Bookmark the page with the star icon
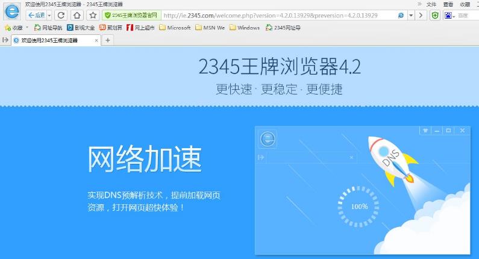The height and width of the screenshot is (259, 479). click(93, 15)
